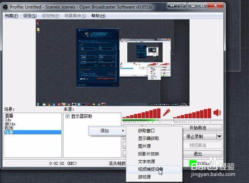The width and height of the screenshot is (249, 183).
Task: Click the 丢失帧数 status entry
Action: coord(117,163)
